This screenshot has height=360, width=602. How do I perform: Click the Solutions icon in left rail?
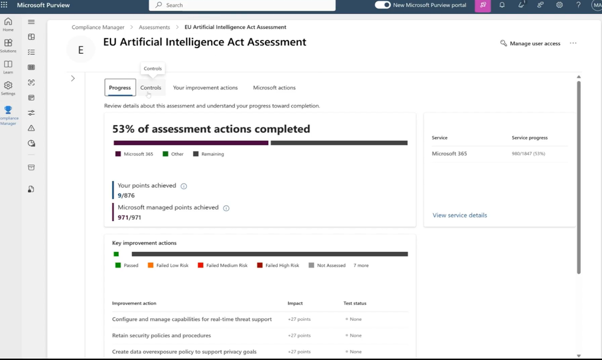[8, 43]
